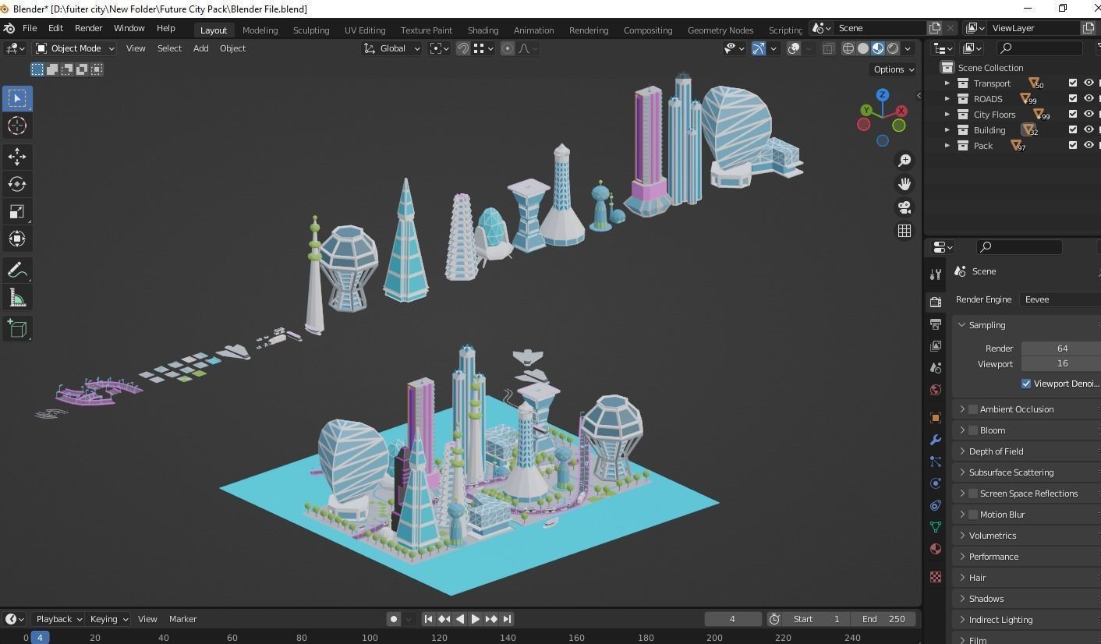Open the Playback dropdown menu
This screenshot has height=644, width=1101.
point(58,619)
